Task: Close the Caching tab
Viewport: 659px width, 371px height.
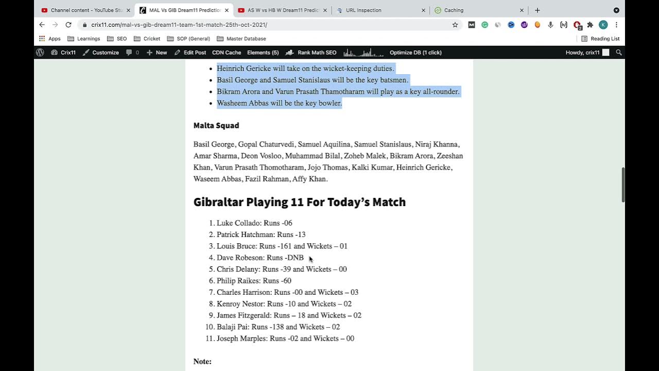Action: [522, 10]
